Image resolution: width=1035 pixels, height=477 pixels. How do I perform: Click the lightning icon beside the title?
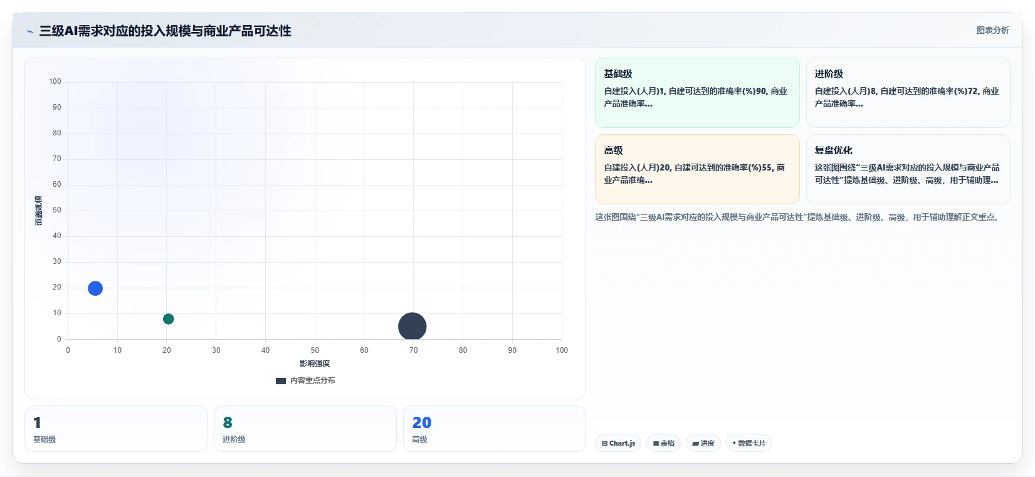[29, 31]
